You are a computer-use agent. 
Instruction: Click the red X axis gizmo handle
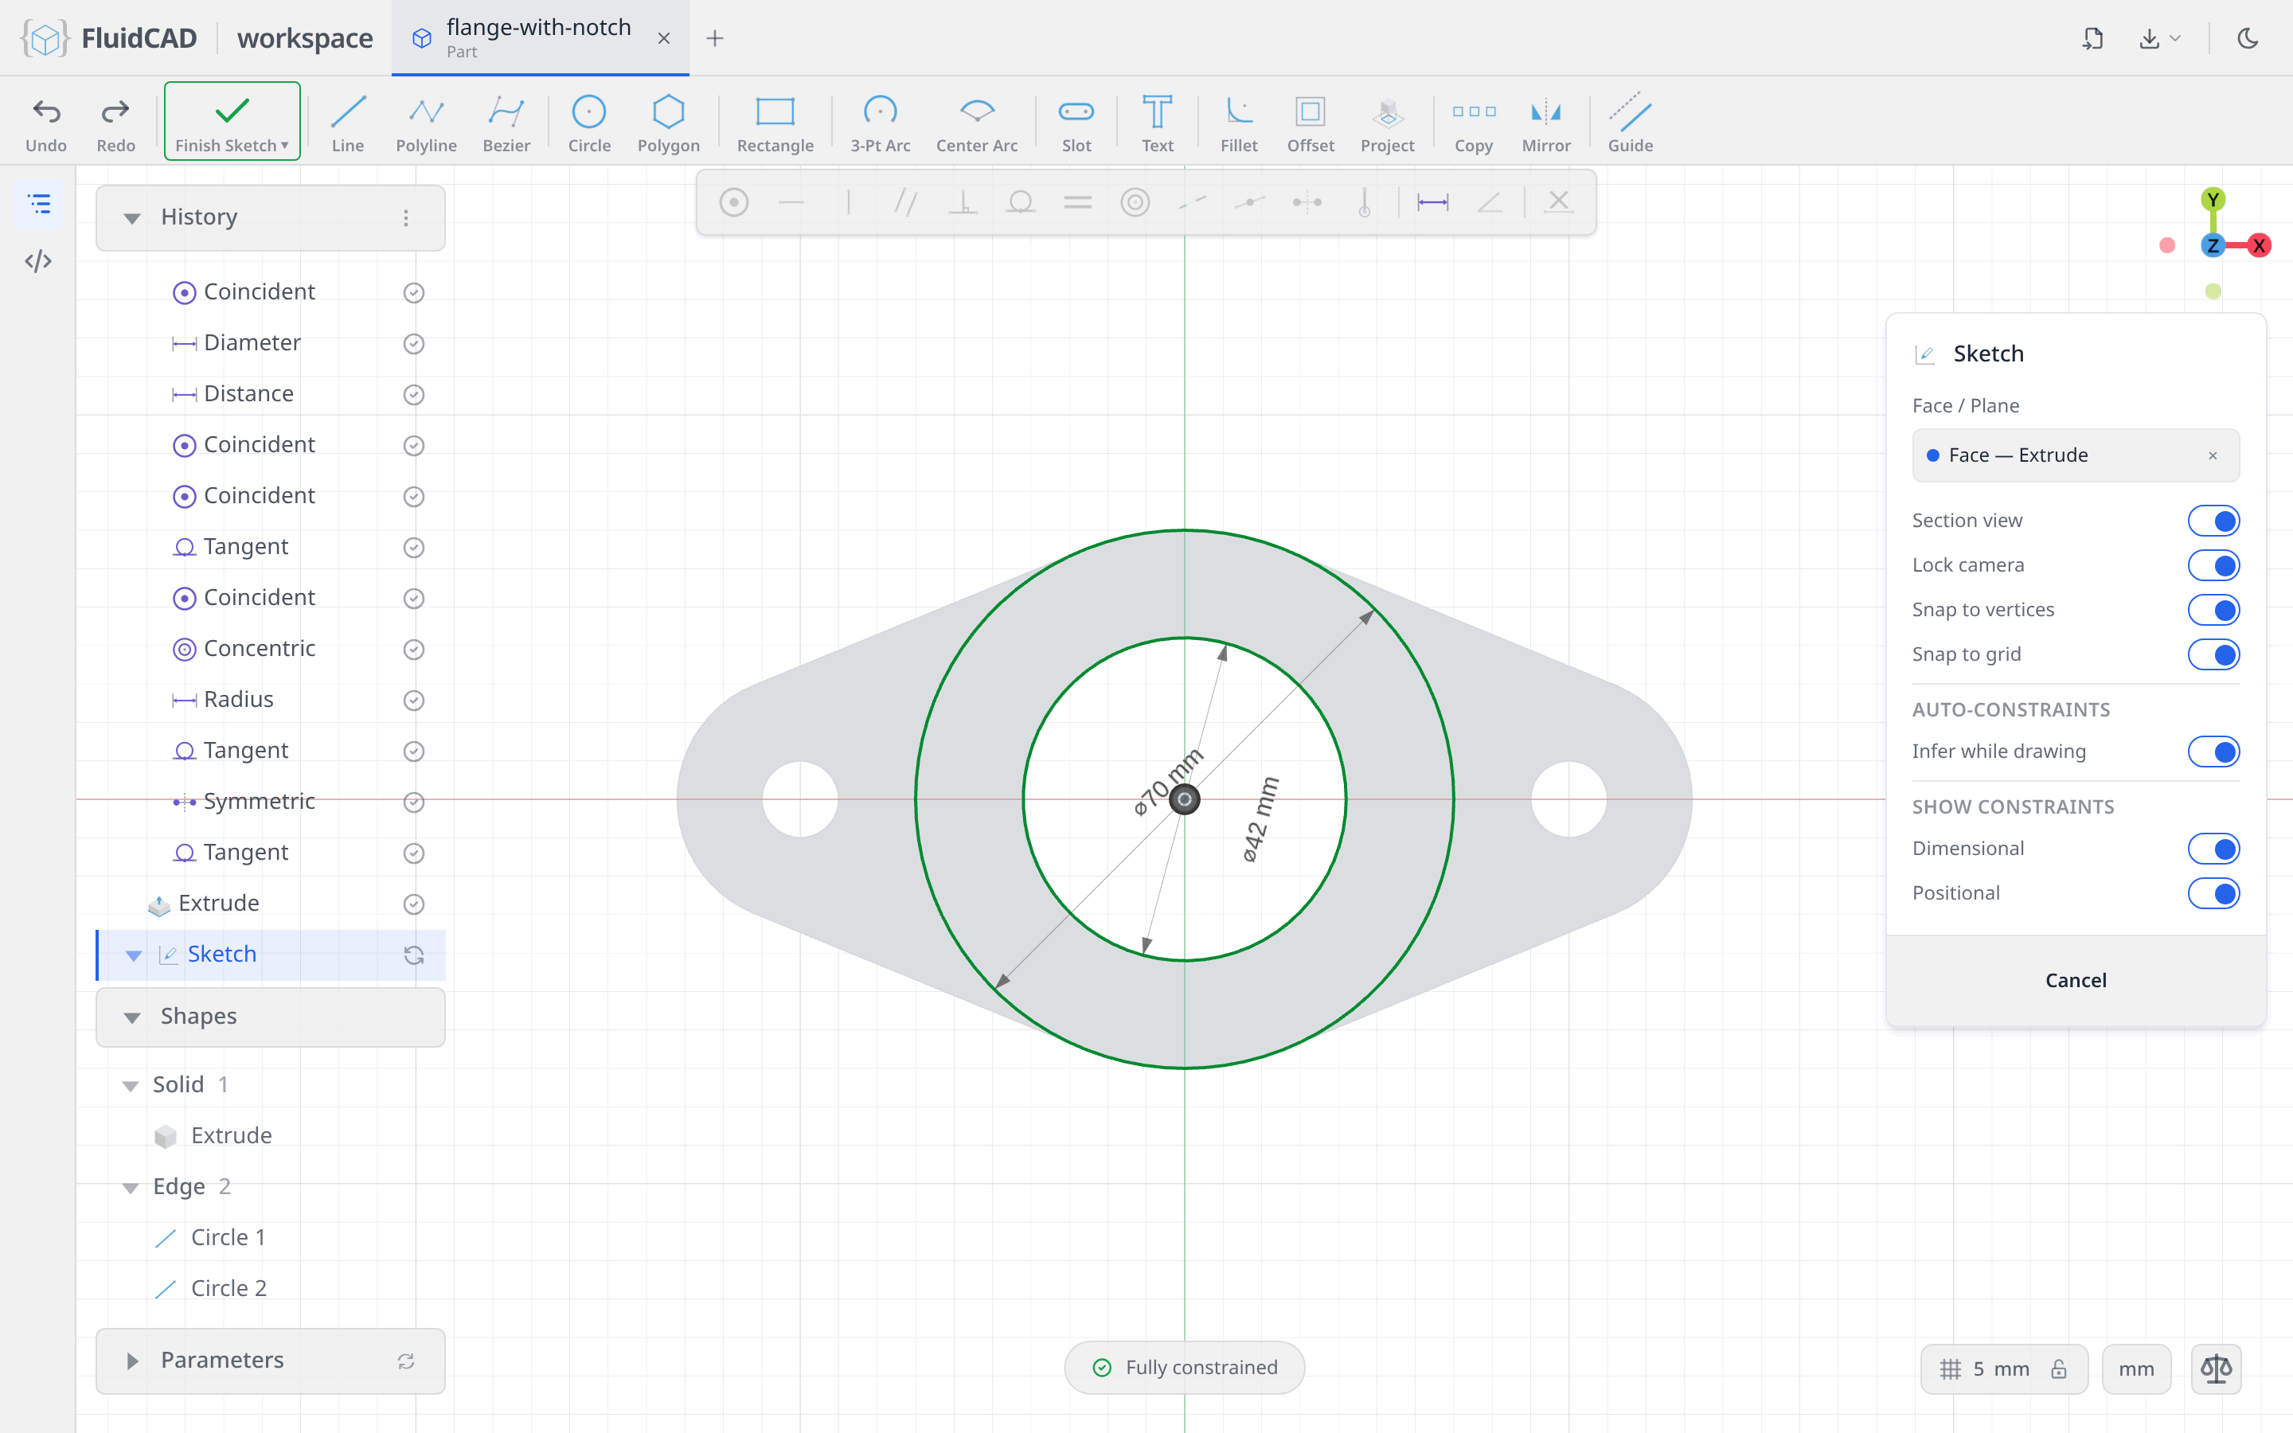point(2259,245)
